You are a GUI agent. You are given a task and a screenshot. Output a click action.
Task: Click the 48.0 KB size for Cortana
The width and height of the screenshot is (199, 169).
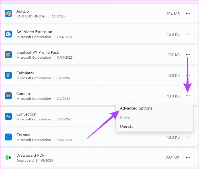(173, 137)
